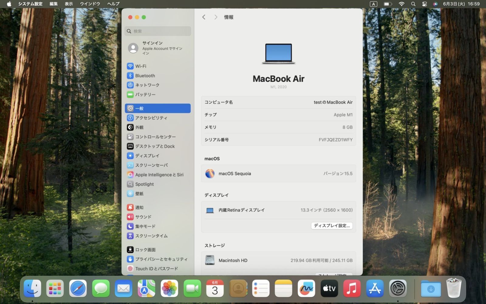The width and height of the screenshot is (486, 304).
Task: Open 外観 appearance settings
Action: pos(158,127)
